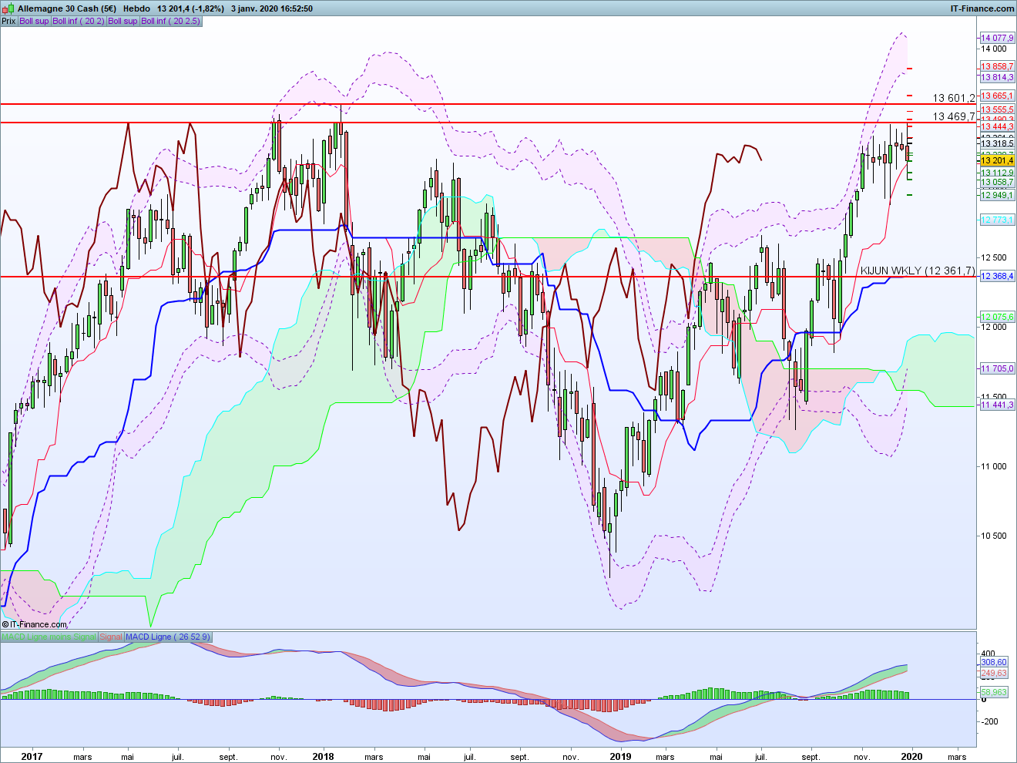Click the Boll sup label preceding Boll inf ( 20 2.5)
Image resolution: width=1017 pixels, height=763 pixels.
123,21
